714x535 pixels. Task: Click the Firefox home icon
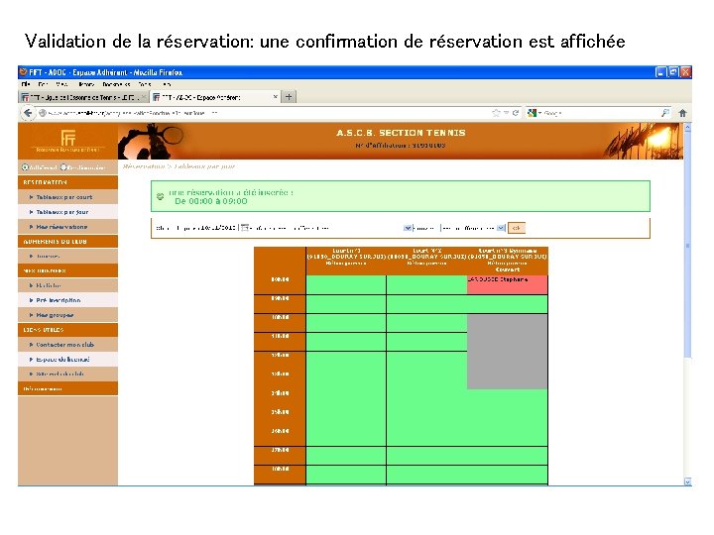[x=682, y=113]
